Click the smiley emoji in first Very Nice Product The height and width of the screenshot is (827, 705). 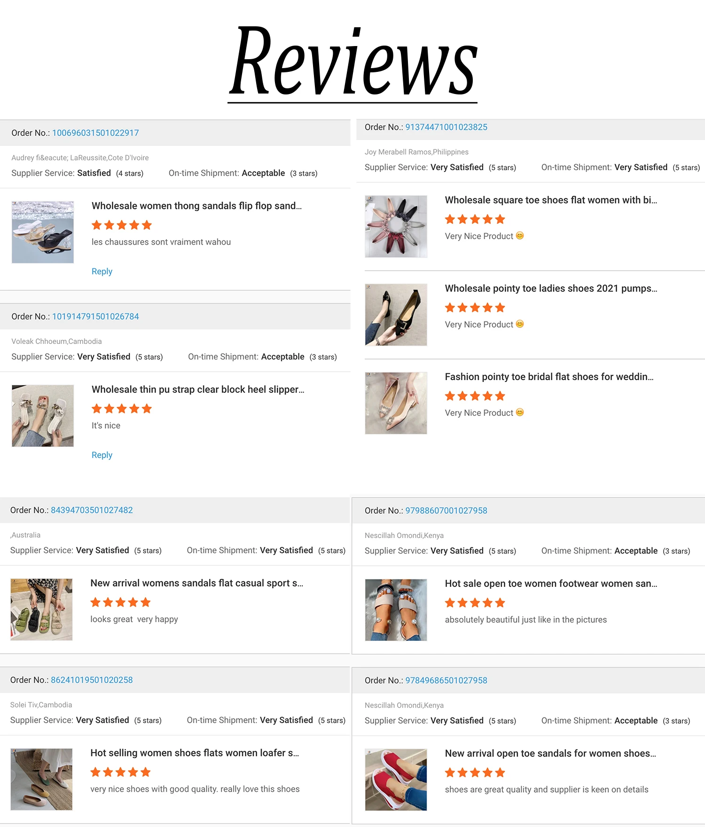(520, 236)
